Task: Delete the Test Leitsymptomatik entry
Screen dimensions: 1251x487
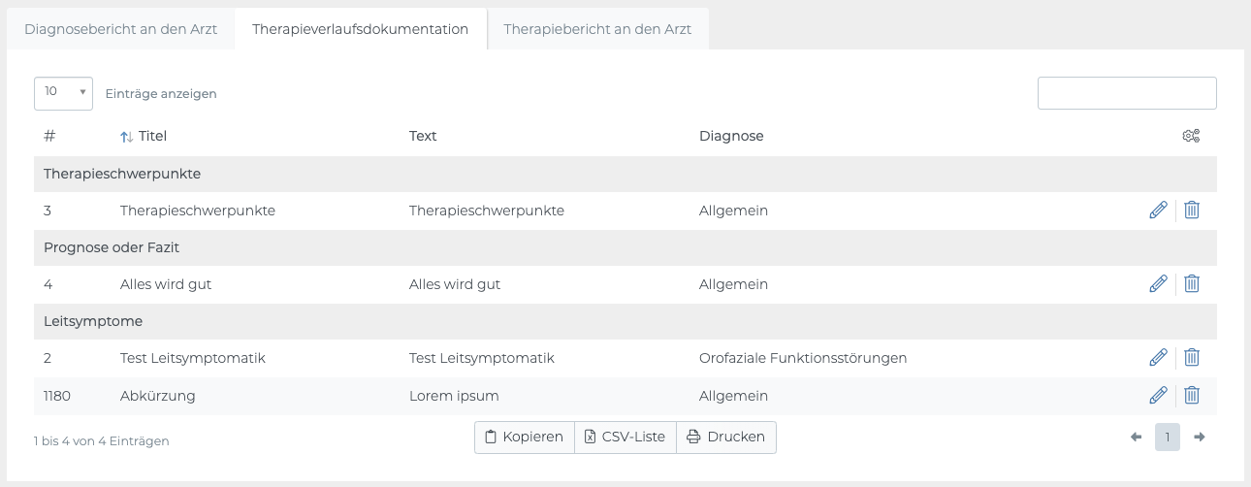Action: tap(1192, 358)
